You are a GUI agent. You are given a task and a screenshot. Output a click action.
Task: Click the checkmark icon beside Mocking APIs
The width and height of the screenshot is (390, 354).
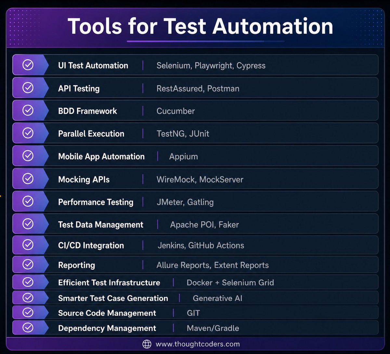pyautogui.click(x=28, y=179)
